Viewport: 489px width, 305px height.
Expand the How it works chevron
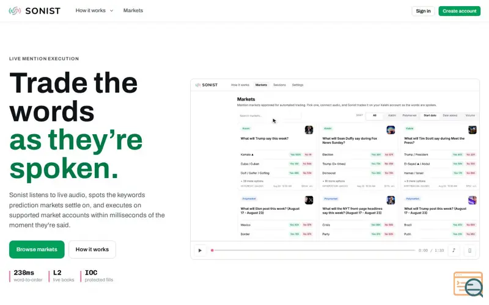tap(111, 10)
